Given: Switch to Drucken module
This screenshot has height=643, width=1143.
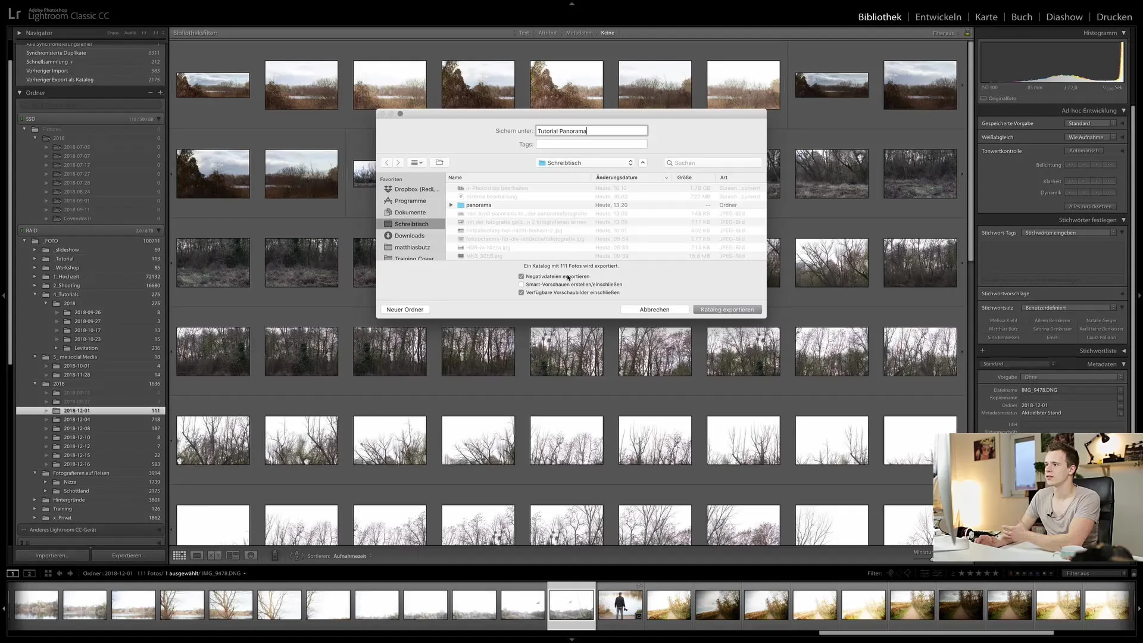Looking at the screenshot, I should pyautogui.click(x=1114, y=17).
